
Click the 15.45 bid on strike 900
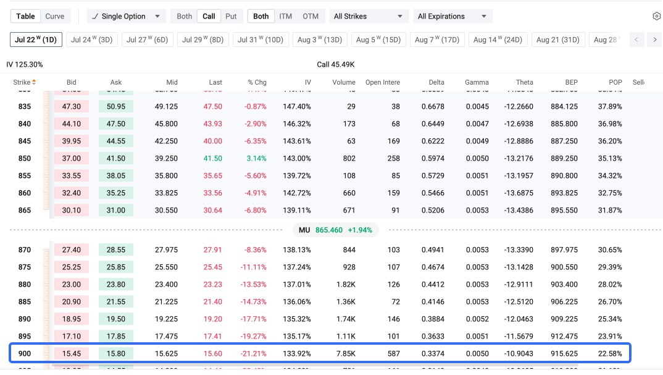click(x=72, y=353)
